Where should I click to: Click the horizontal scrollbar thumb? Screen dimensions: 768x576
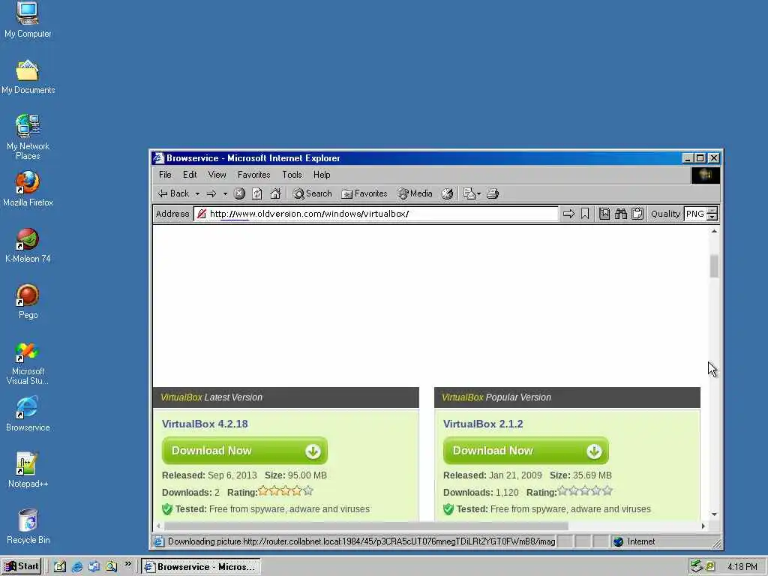366,526
